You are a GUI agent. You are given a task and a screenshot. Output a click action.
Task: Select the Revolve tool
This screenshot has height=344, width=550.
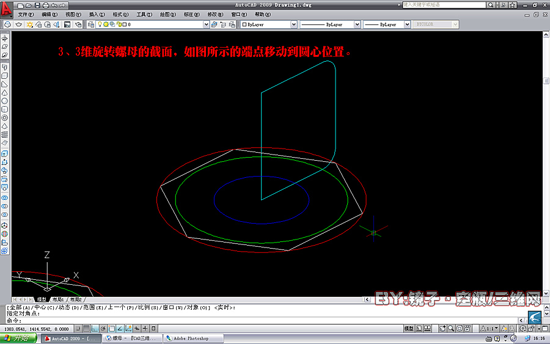4,179
